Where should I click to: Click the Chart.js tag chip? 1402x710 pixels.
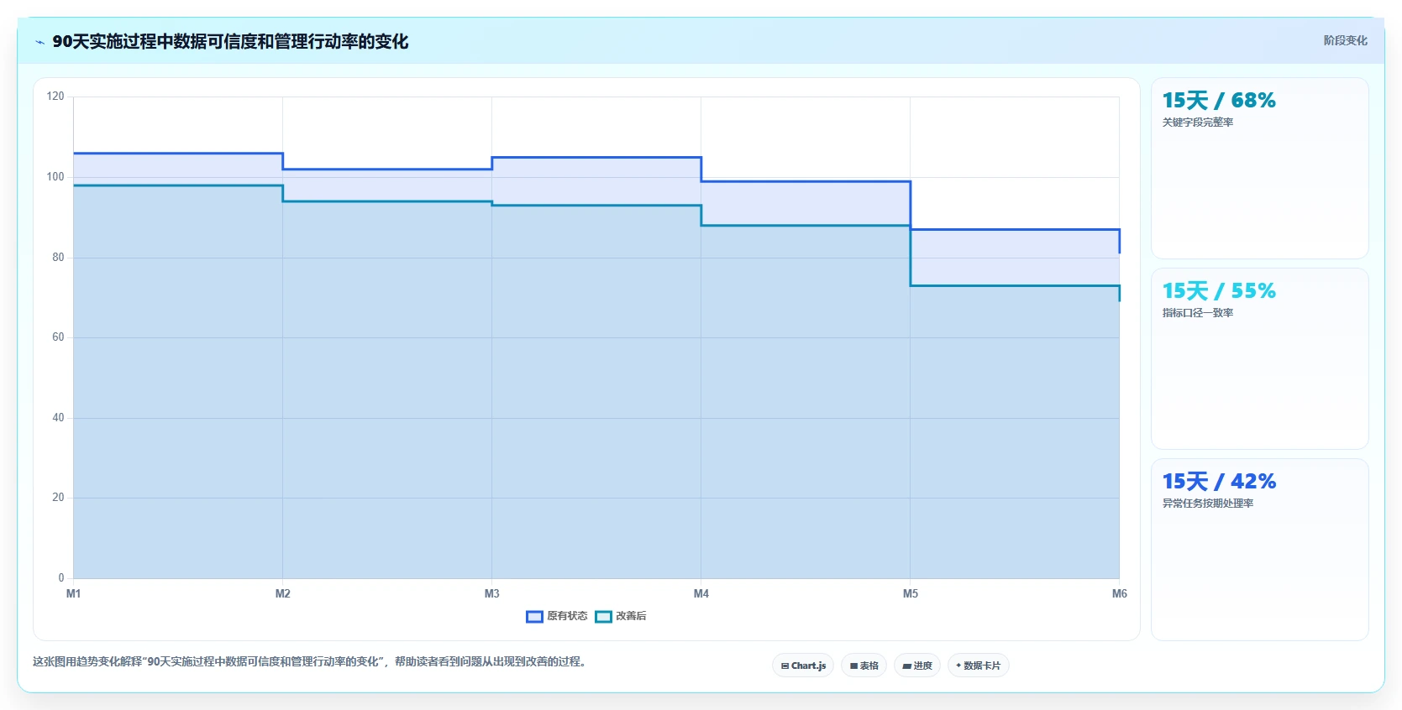point(803,666)
